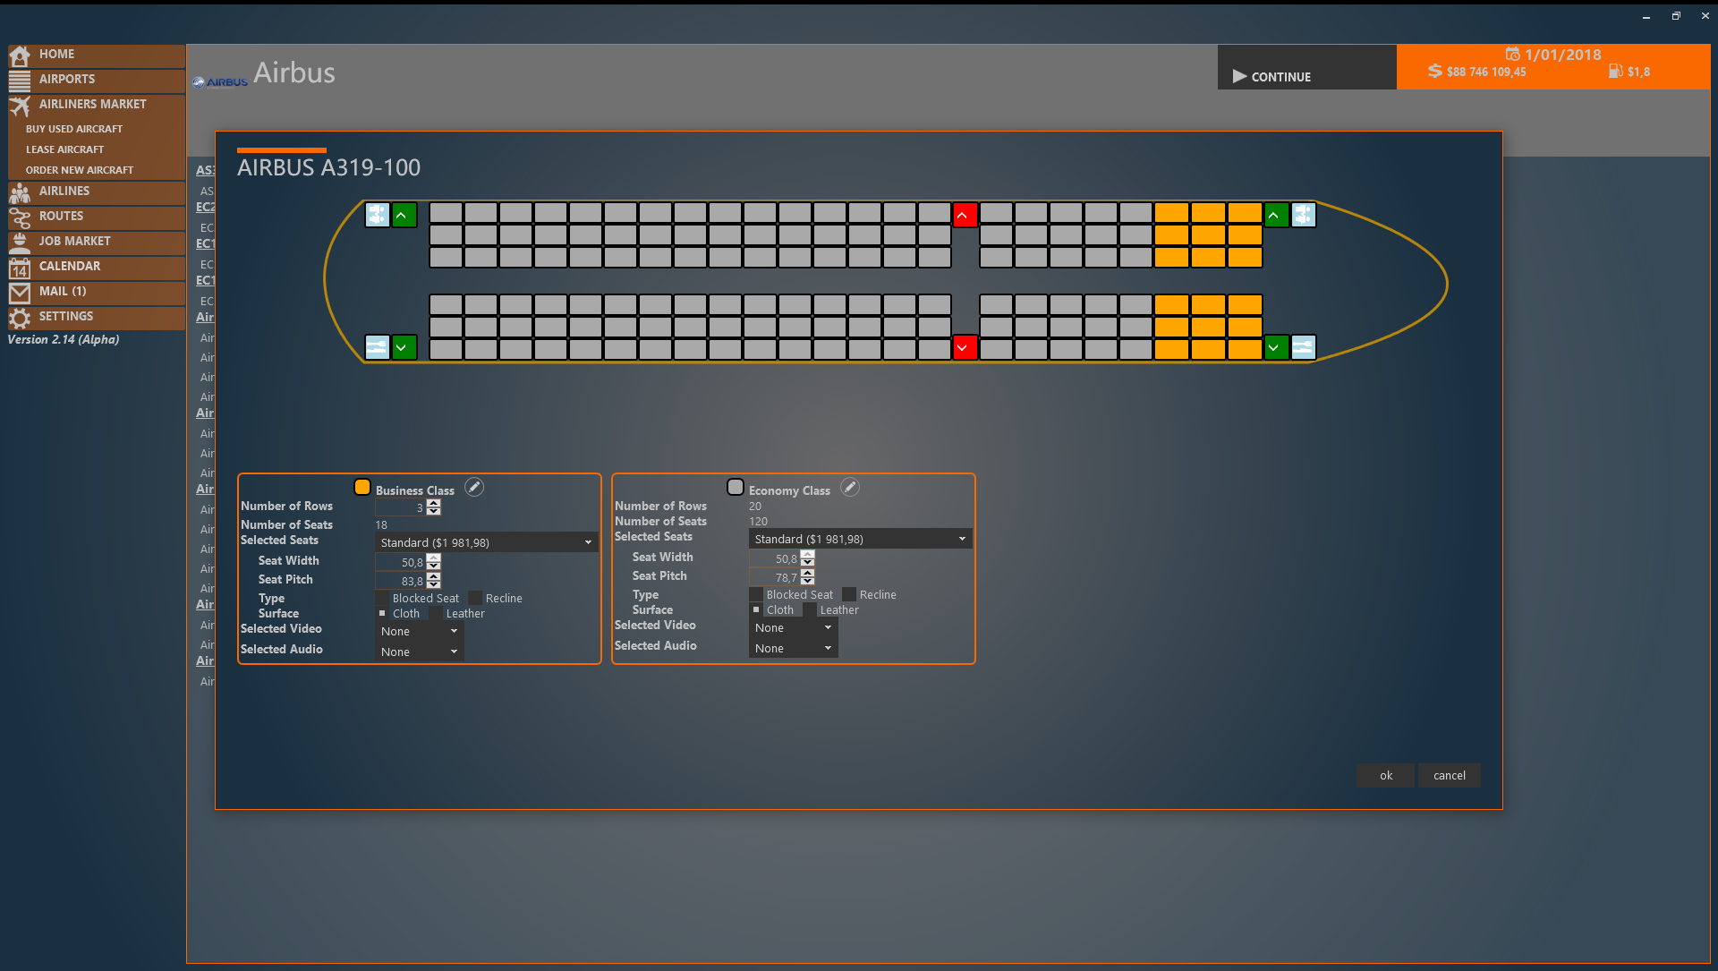This screenshot has height=971, width=1718.
Task: Click the Settings gear icon in sidebar
Action: coord(20,318)
